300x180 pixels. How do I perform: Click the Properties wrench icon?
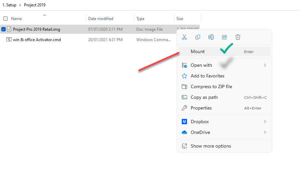click(184, 108)
